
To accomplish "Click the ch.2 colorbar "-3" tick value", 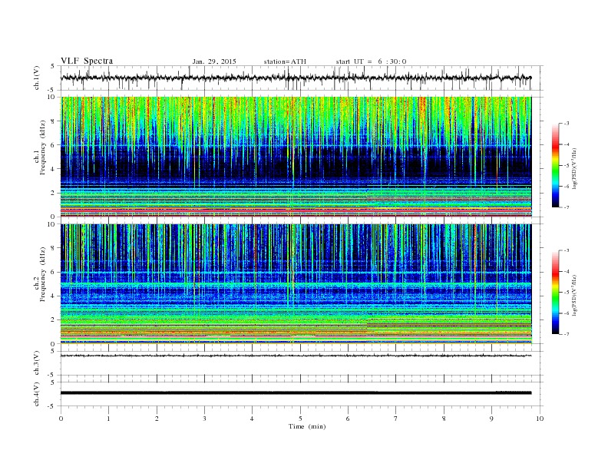I will tap(566, 250).
